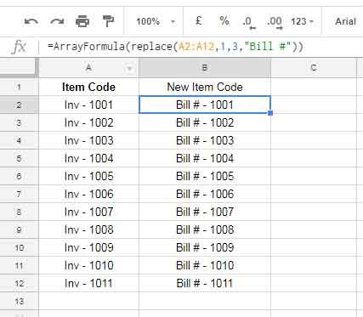
Task: Click the cell 'Bill # - 1010'
Action: [x=205, y=265]
